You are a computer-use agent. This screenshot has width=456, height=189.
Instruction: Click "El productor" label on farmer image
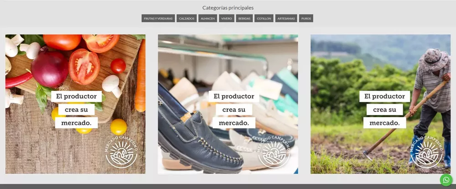(384, 96)
